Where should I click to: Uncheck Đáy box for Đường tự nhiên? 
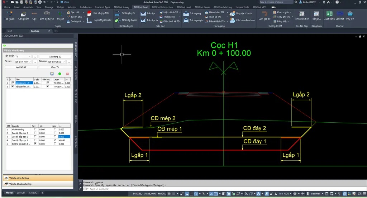[35, 143]
